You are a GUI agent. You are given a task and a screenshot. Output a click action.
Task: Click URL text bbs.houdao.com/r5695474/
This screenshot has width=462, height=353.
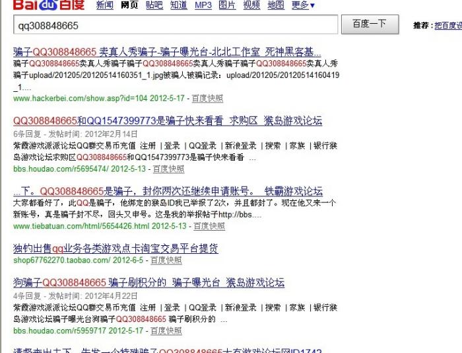click(61, 169)
